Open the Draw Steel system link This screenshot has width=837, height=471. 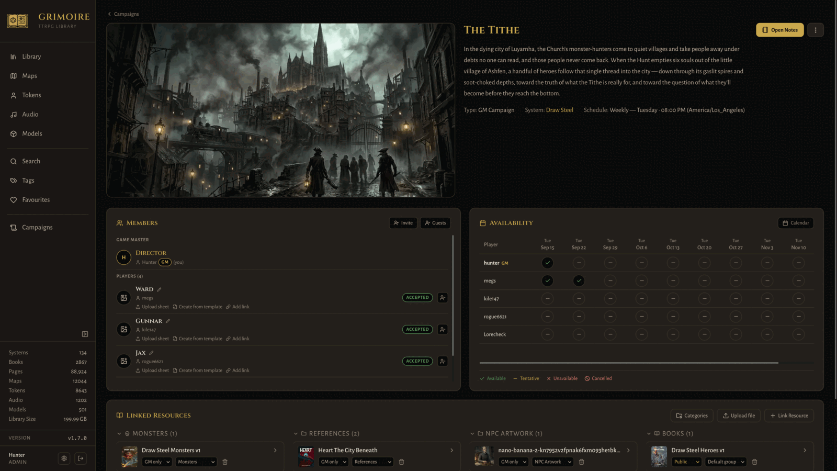[x=559, y=110]
